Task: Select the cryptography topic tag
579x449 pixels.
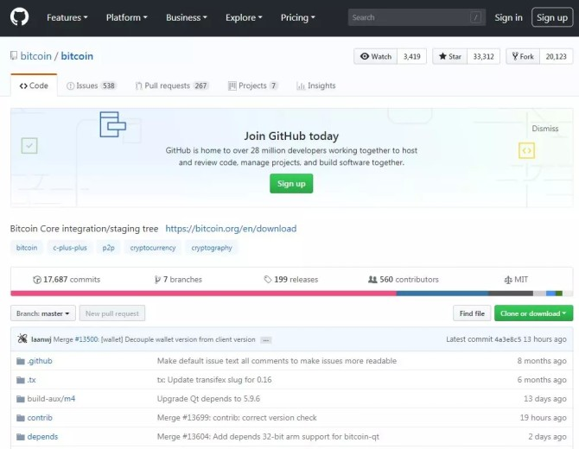Action: tap(212, 248)
